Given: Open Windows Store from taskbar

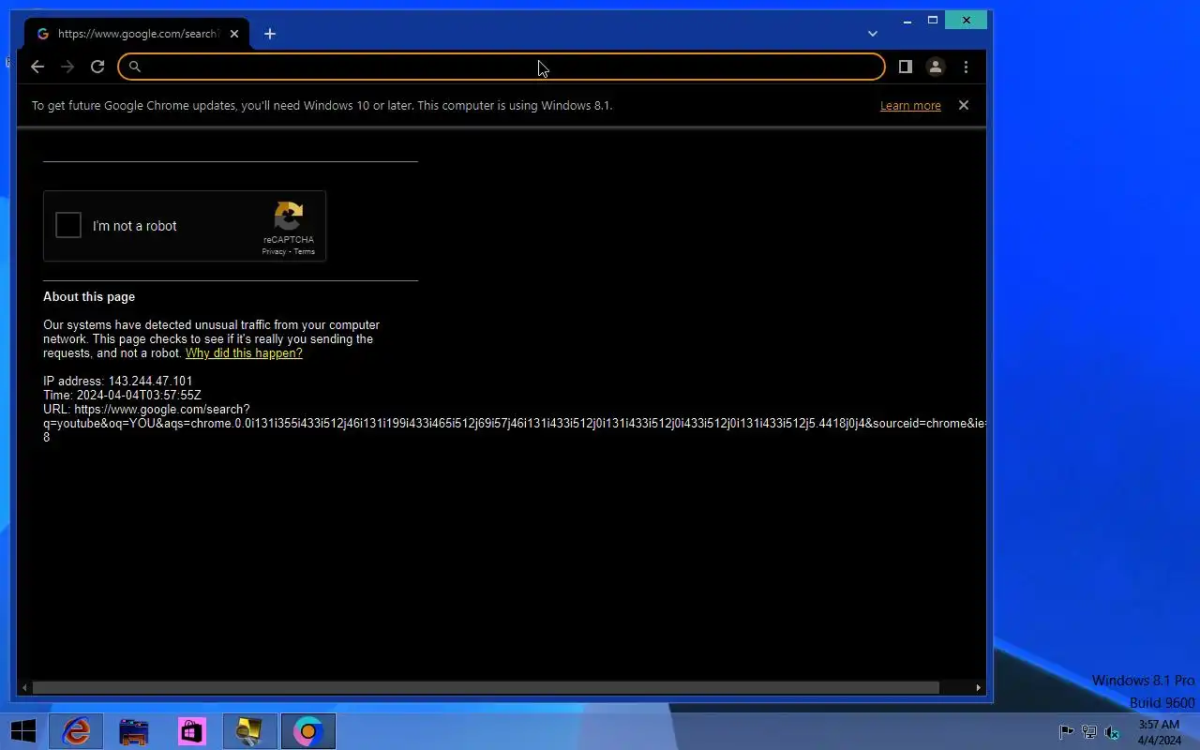Looking at the screenshot, I should click(192, 731).
